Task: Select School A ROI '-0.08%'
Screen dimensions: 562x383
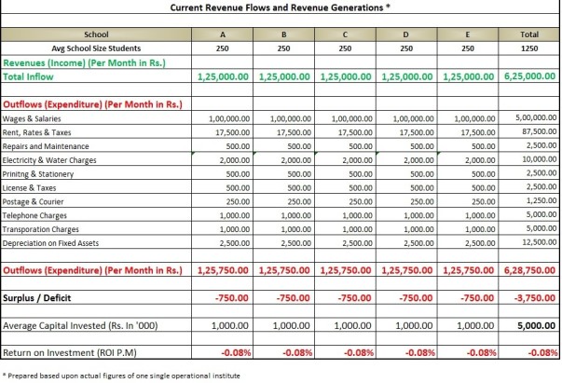Action: (x=236, y=353)
